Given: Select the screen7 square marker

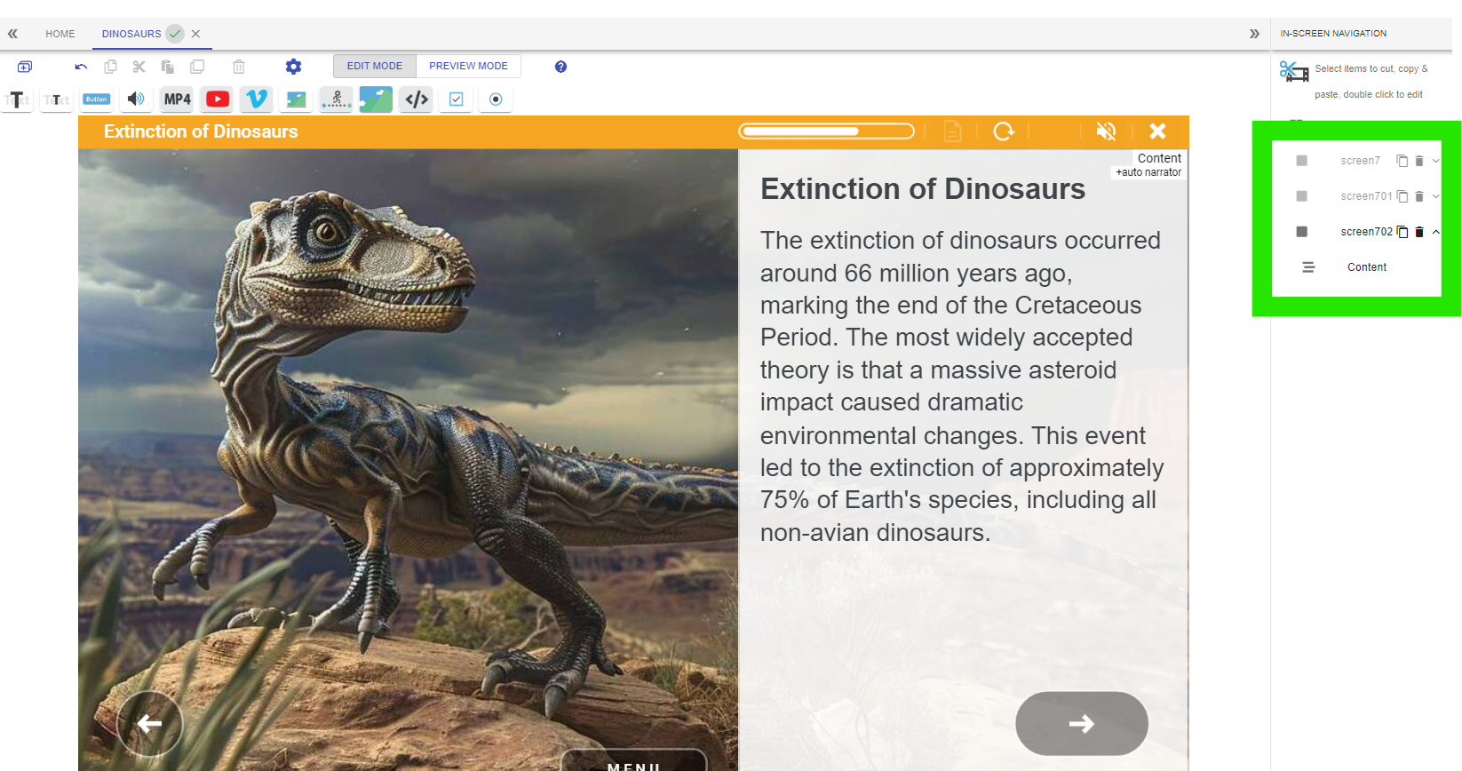Looking at the screenshot, I should [x=1301, y=161].
